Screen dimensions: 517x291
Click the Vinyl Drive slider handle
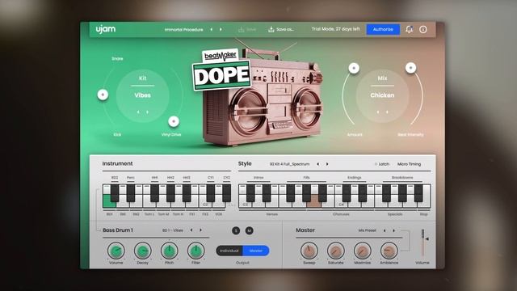pyautogui.click(x=174, y=121)
